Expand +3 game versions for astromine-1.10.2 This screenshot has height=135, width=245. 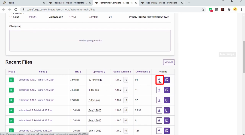click(x=126, y=90)
